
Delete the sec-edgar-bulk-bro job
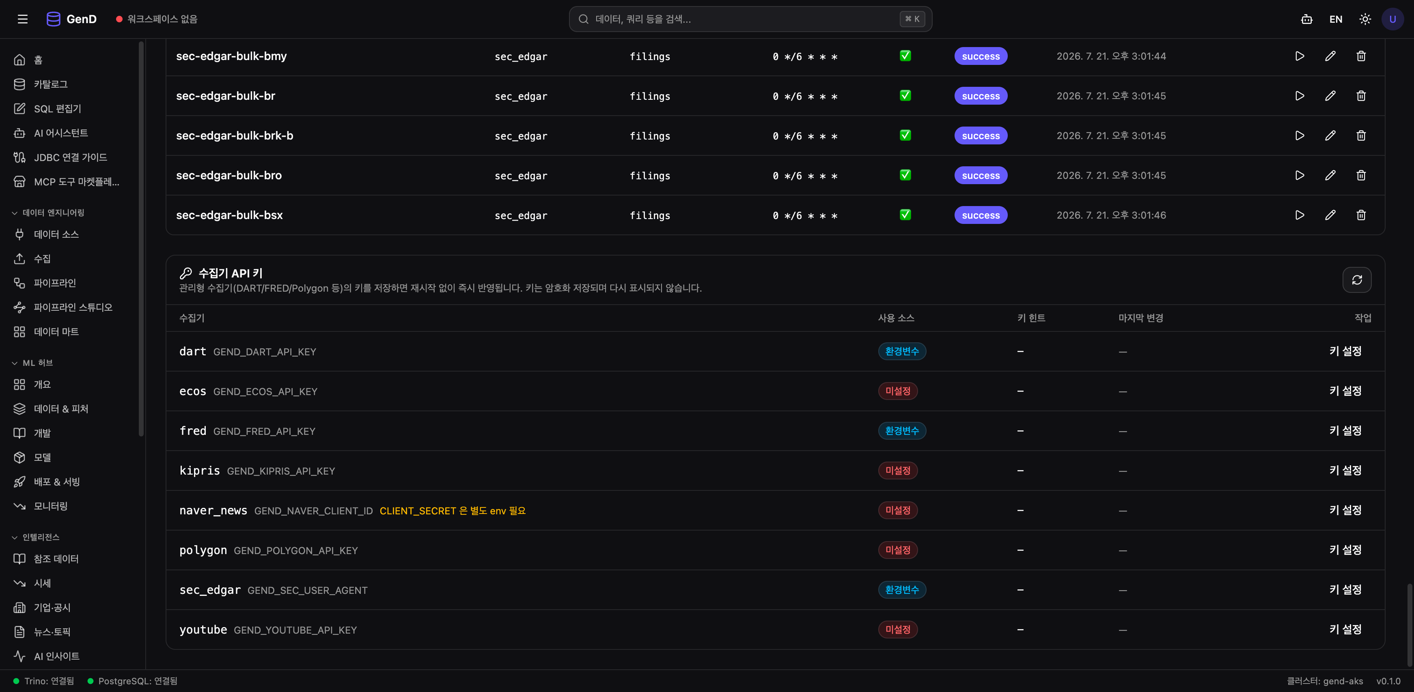(x=1361, y=176)
